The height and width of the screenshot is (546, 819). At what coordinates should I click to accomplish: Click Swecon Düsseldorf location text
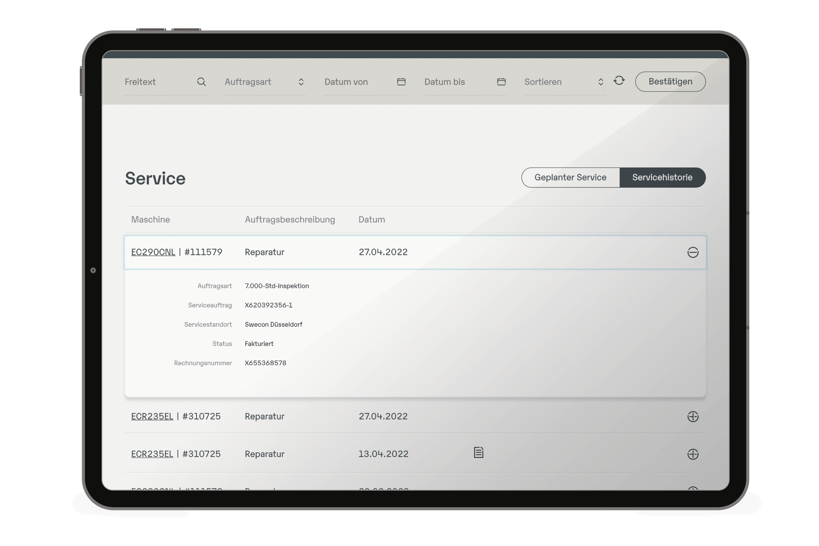coord(273,325)
